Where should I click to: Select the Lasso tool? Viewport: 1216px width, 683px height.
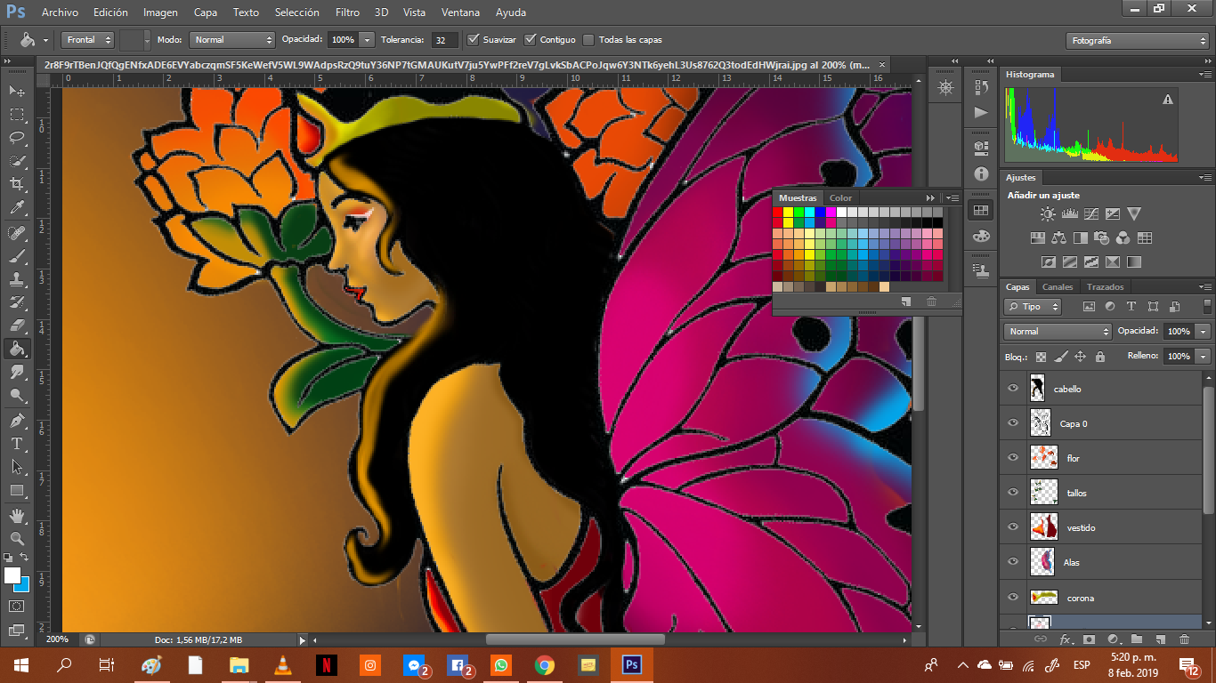point(17,138)
